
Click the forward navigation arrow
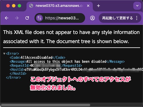[17, 18]
